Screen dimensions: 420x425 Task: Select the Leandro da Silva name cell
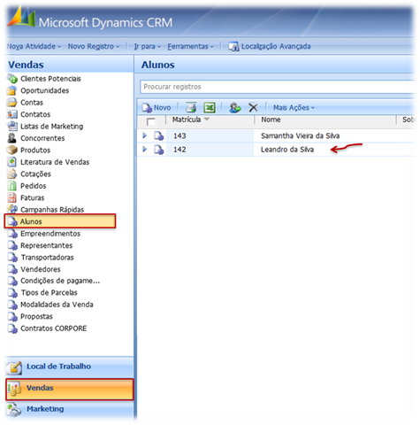point(287,150)
